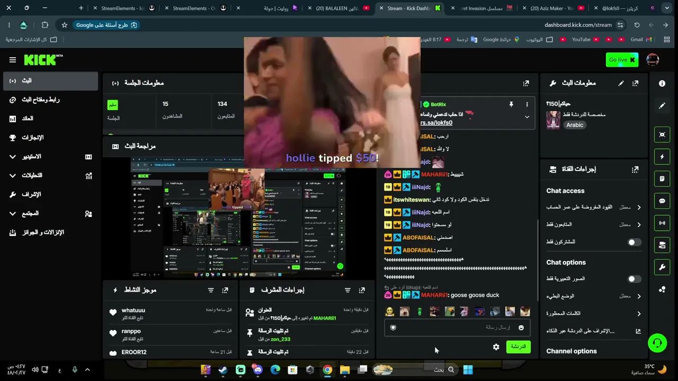Screen dimensions: 678x381
Task: Pop out the موجز النشاط panel
Action: coord(225,290)
